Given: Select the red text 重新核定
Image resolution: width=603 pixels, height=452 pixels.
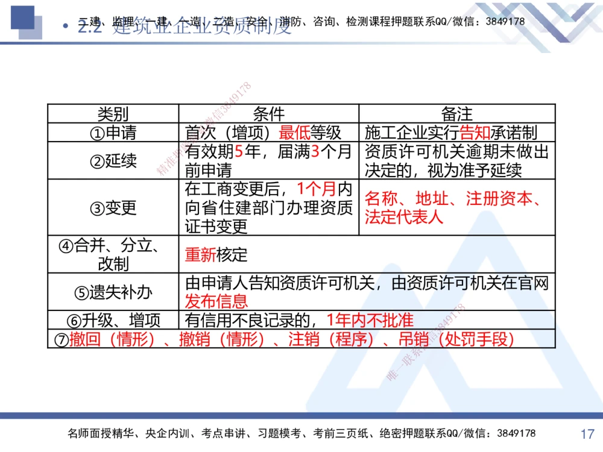Looking at the screenshot, I should click(x=216, y=255).
